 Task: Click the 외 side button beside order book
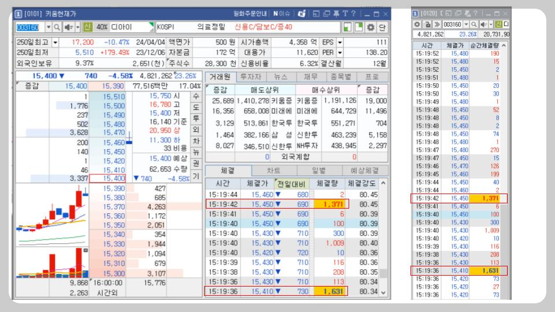[x=196, y=130]
